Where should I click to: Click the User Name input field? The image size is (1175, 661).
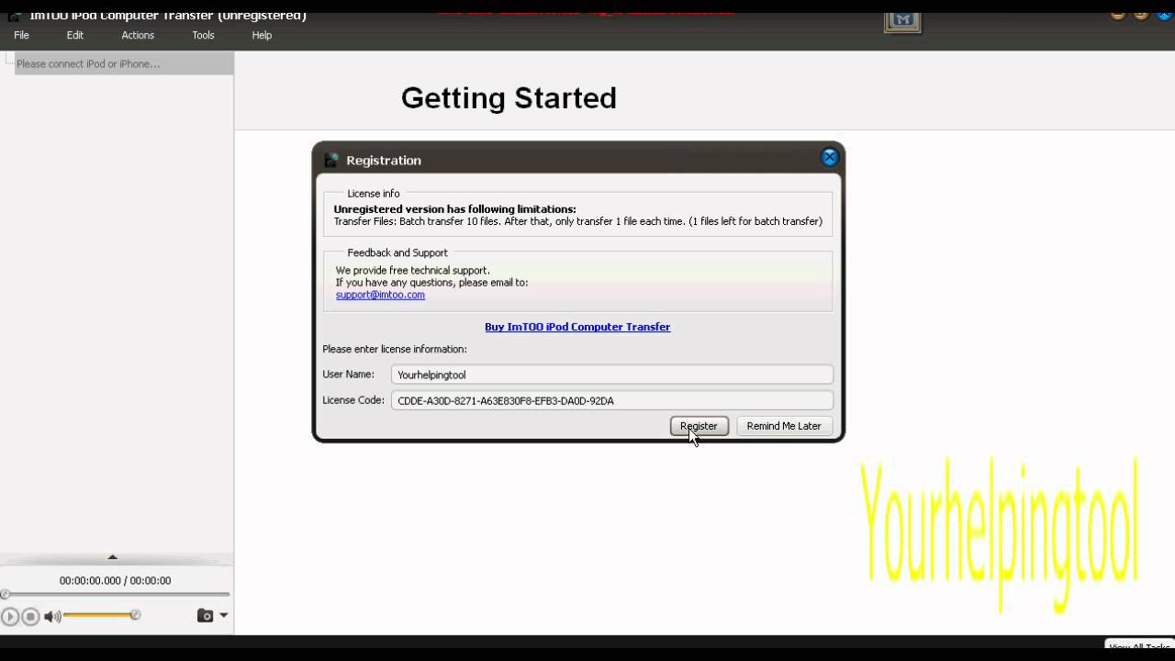(x=612, y=375)
